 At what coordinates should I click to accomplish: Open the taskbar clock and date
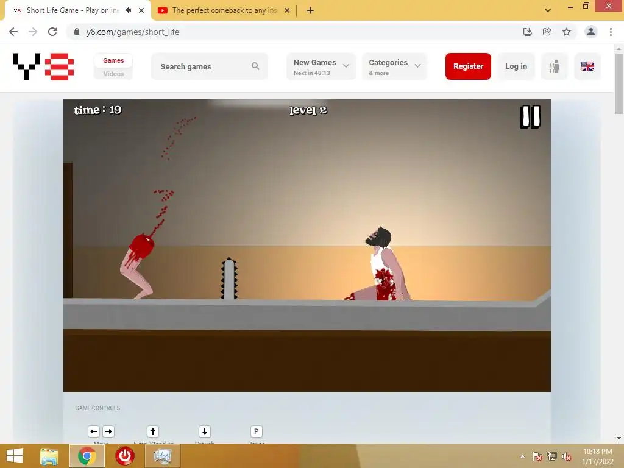[597, 456]
